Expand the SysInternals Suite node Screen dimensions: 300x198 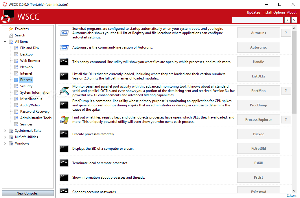coord(5,131)
